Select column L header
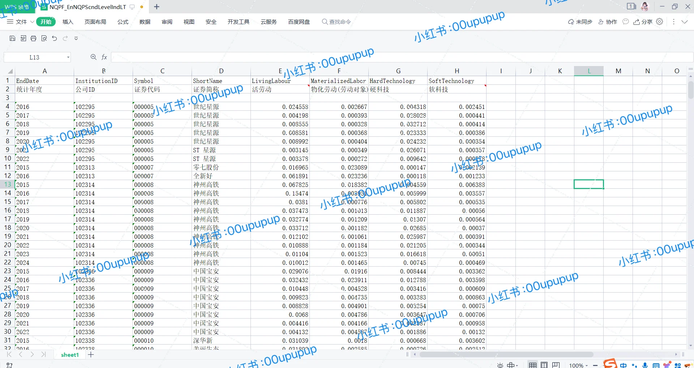Viewport: 694px width, 368px height. [589, 71]
